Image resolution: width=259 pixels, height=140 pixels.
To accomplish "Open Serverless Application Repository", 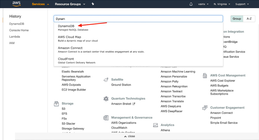I will 76,78.
